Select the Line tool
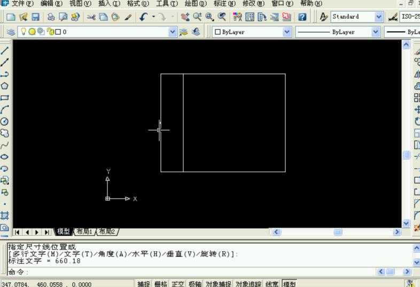This screenshot has height=287, width=420. [x=5, y=50]
